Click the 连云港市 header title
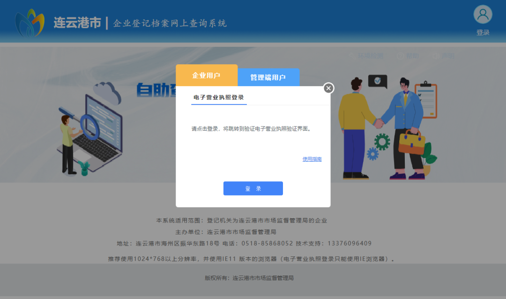Image resolution: width=506 pixels, height=299 pixels. coord(77,23)
